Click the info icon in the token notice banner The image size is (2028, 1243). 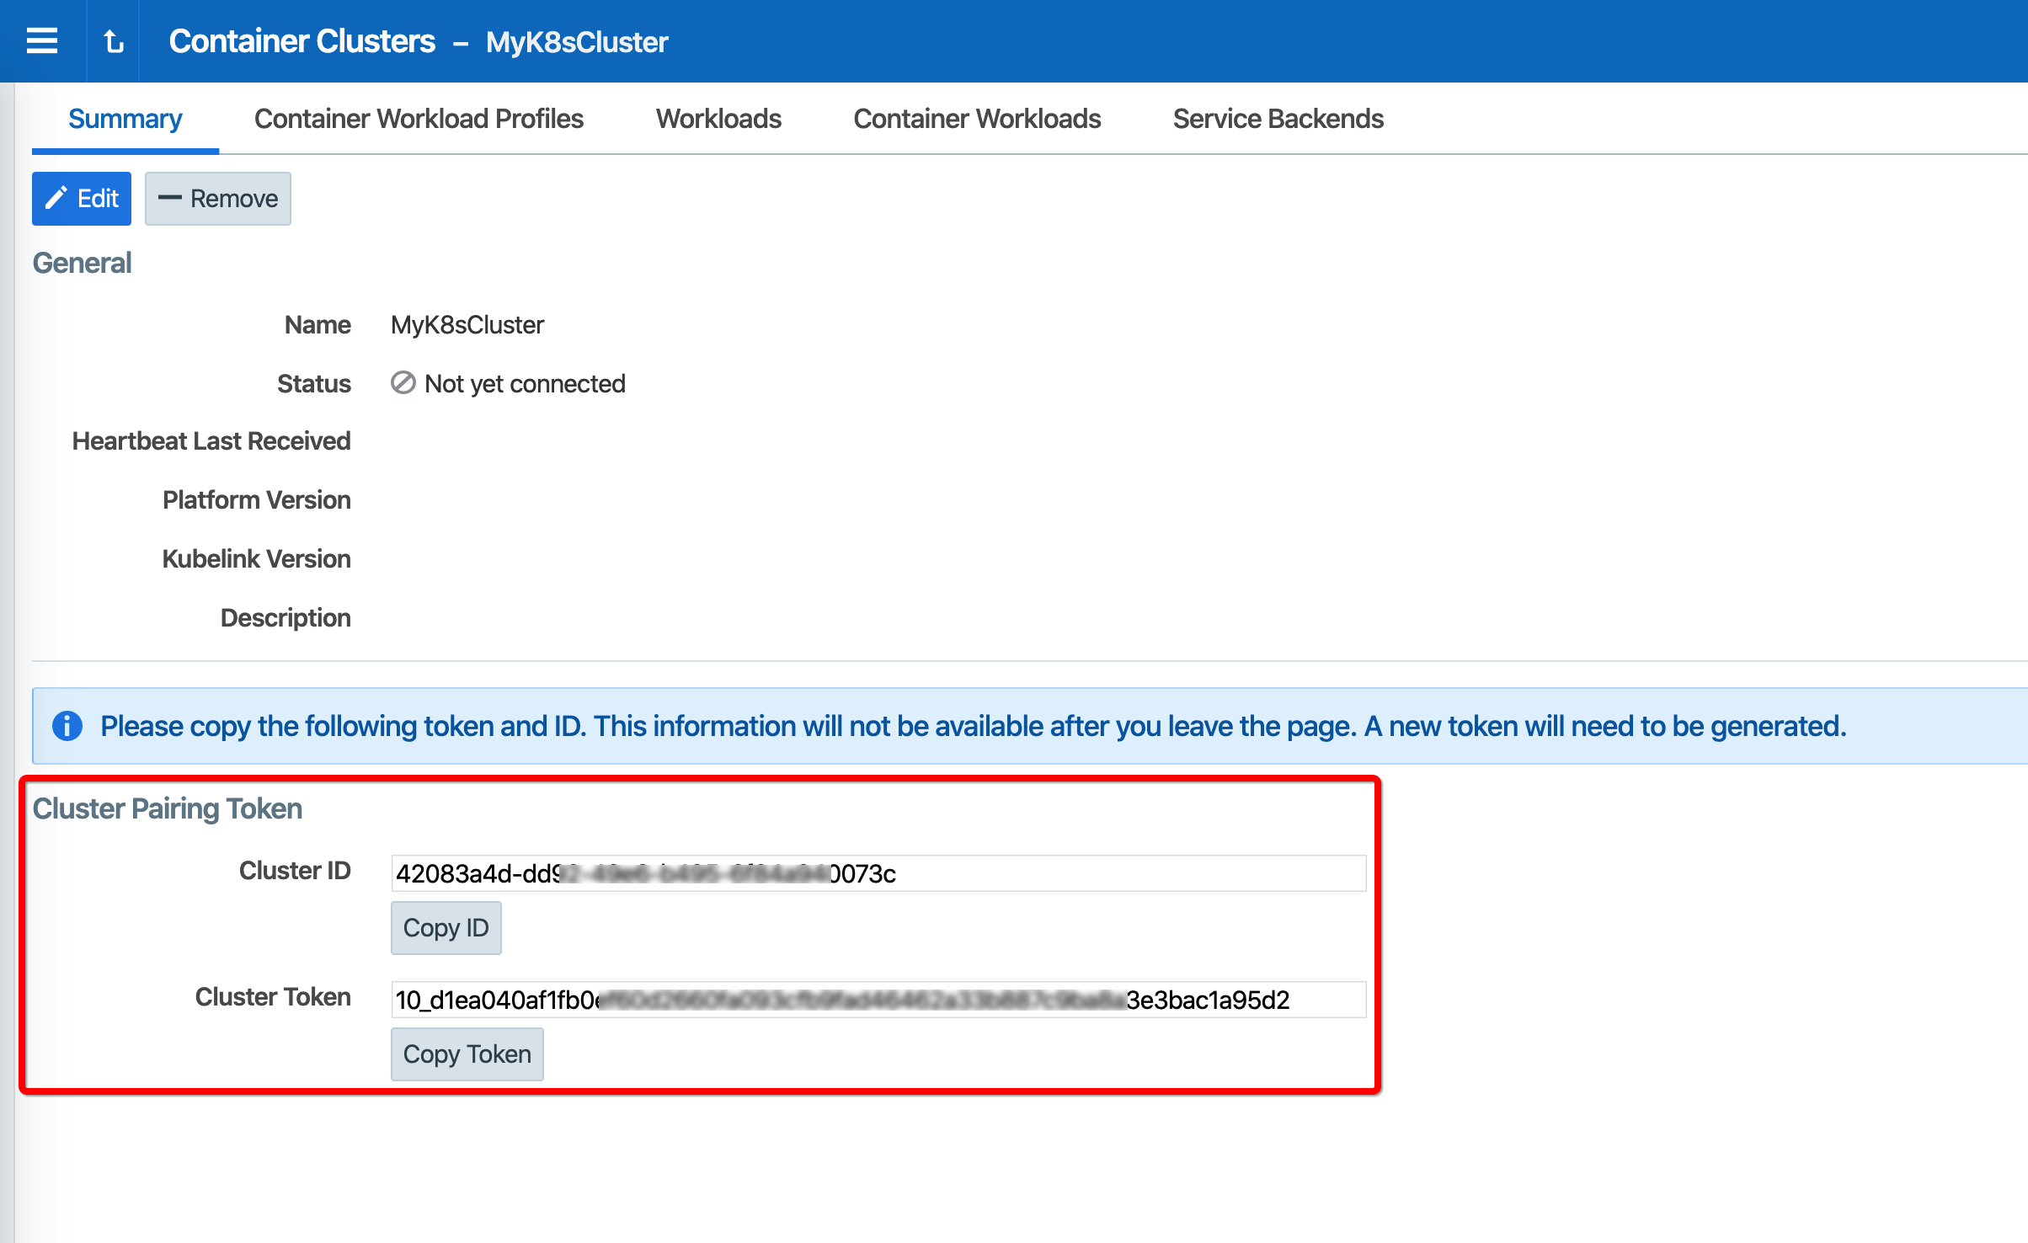click(x=67, y=725)
